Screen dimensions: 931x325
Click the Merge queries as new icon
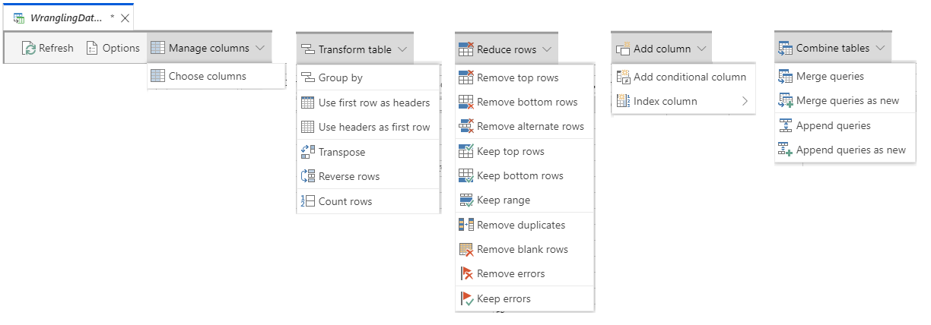(x=786, y=100)
